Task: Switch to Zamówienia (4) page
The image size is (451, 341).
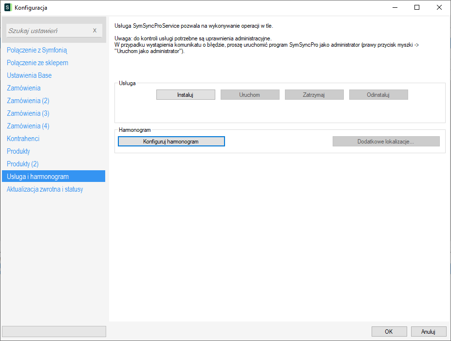Action: point(28,126)
